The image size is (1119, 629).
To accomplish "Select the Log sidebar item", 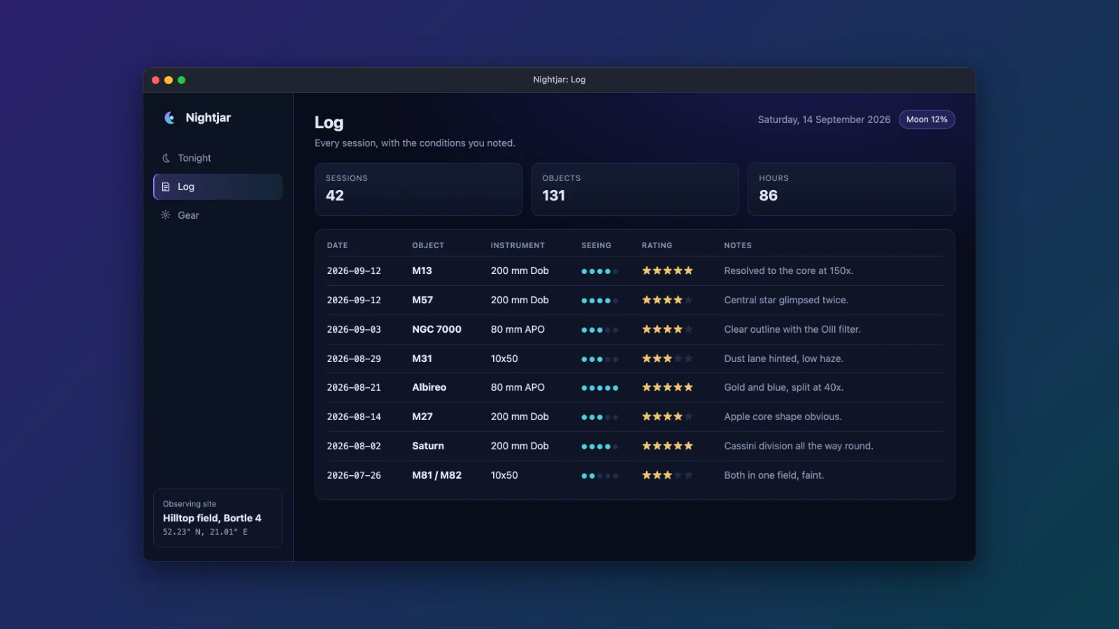I will point(218,187).
